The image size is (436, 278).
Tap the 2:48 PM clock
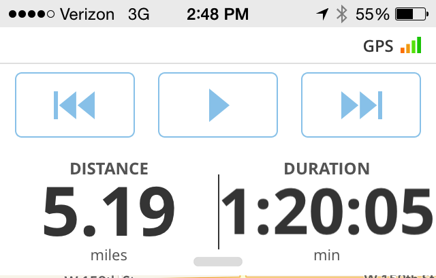[217, 14]
